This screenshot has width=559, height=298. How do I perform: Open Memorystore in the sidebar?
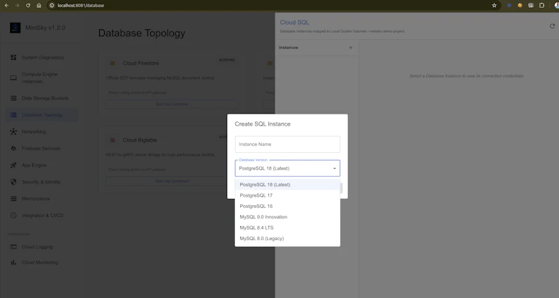[x=42, y=199]
